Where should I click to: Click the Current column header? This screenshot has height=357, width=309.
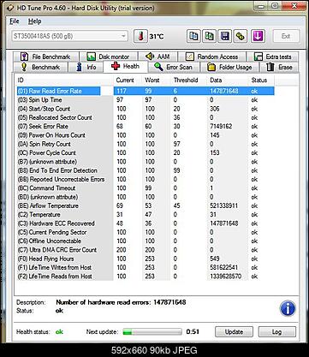[128, 80]
